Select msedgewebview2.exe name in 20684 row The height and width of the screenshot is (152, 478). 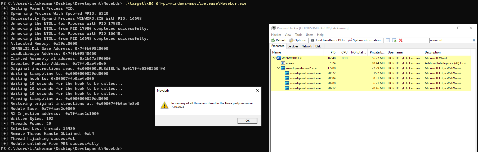point(305,78)
